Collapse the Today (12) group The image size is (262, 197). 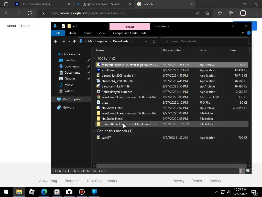tap(95, 58)
